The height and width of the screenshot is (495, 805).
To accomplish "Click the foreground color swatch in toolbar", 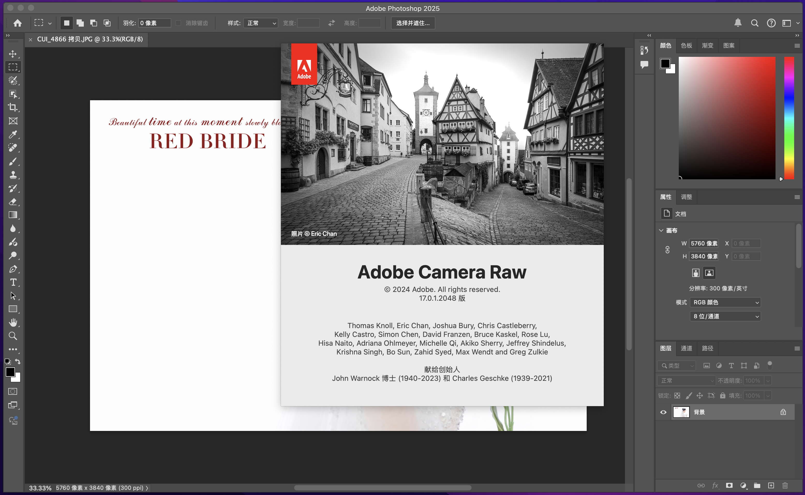I will (x=10, y=372).
